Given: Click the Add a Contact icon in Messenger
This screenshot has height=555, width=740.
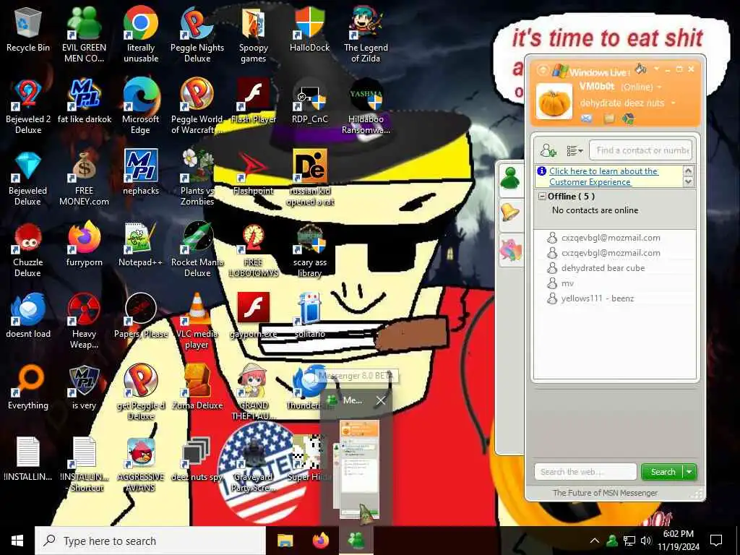Looking at the screenshot, I should (x=548, y=150).
